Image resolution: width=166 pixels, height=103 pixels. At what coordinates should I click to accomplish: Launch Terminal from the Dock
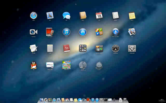coord(106,100)
